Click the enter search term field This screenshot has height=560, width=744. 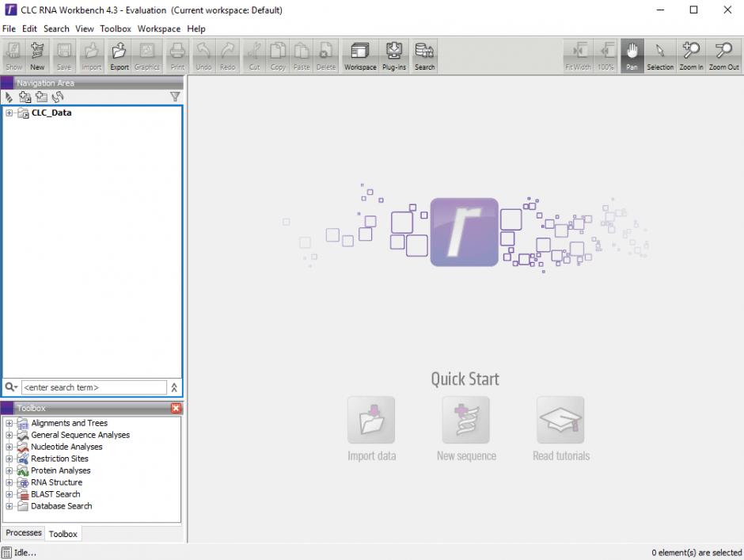coord(94,387)
